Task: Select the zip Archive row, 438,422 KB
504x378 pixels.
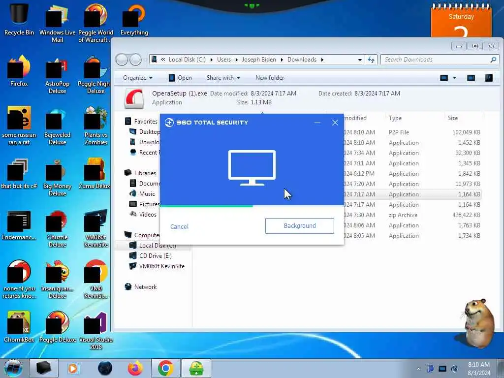Action: pyautogui.click(x=413, y=215)
